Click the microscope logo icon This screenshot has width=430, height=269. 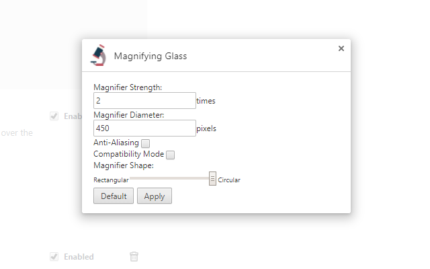click(99, 55)
